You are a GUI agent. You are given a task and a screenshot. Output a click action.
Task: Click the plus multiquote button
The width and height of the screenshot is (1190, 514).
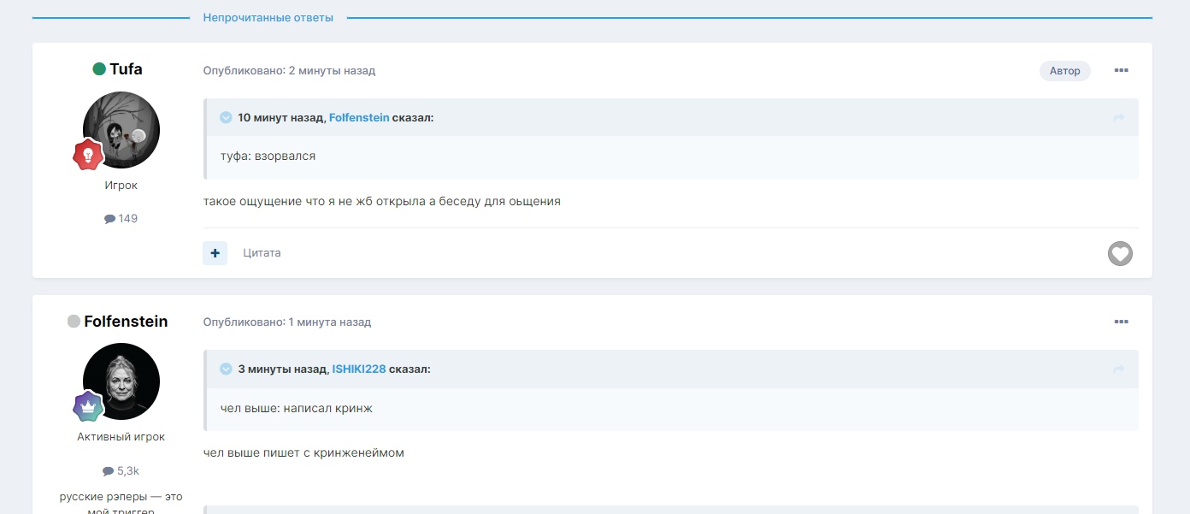pyautogui.click(x=215, y=253)
